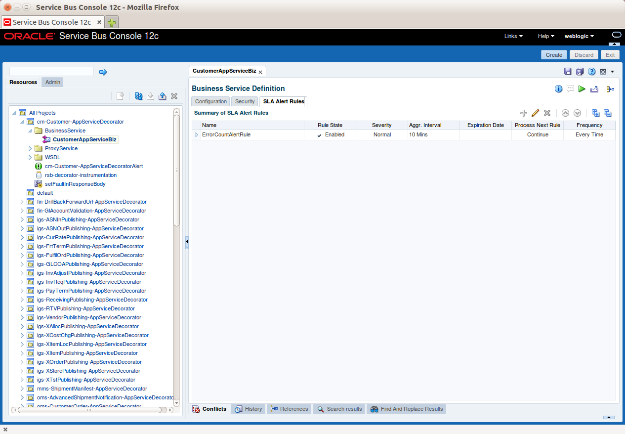The width and height of the screenshot is (625, 434).
Task: Click the Export up-arrow icon in the Resources toolbar
Action: click(x=162, y=96)
